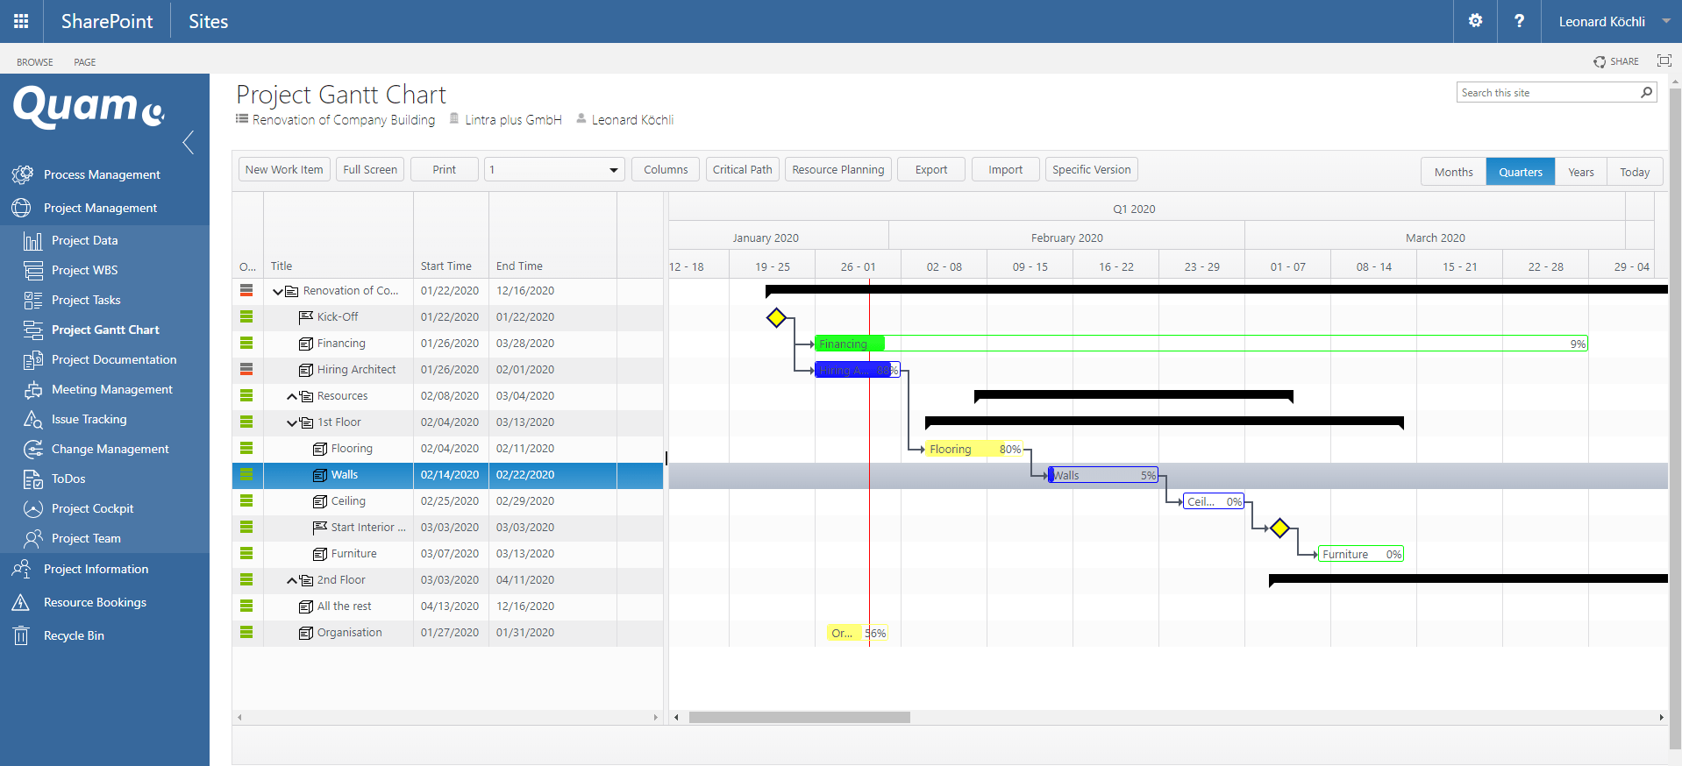Collapse the 1st Floor task group
The height and width of the screenshot is (766, 1682).
[292, 422]
